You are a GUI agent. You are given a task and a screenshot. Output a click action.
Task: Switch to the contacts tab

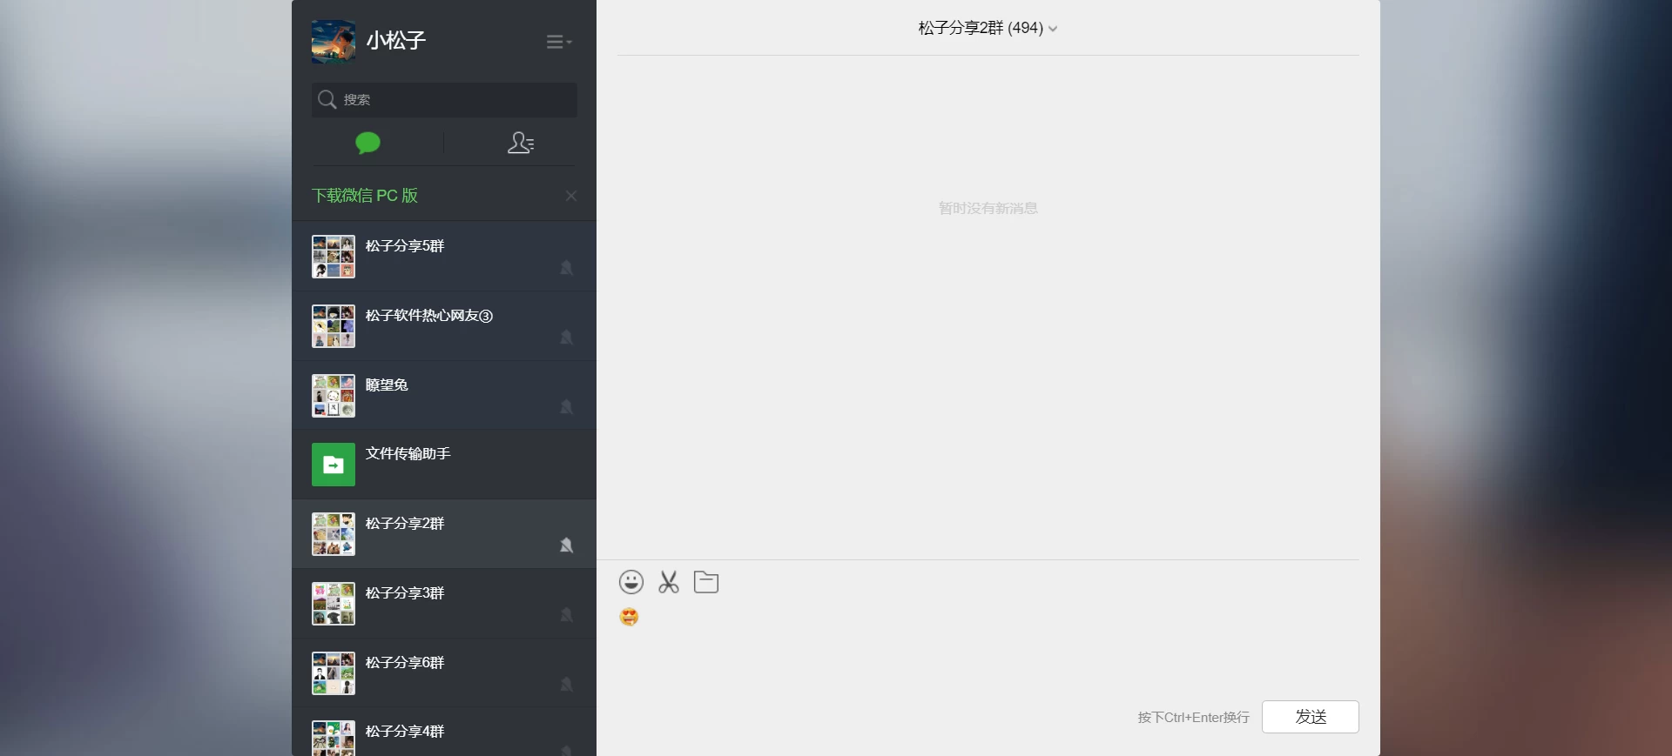(x=521, y=143)
